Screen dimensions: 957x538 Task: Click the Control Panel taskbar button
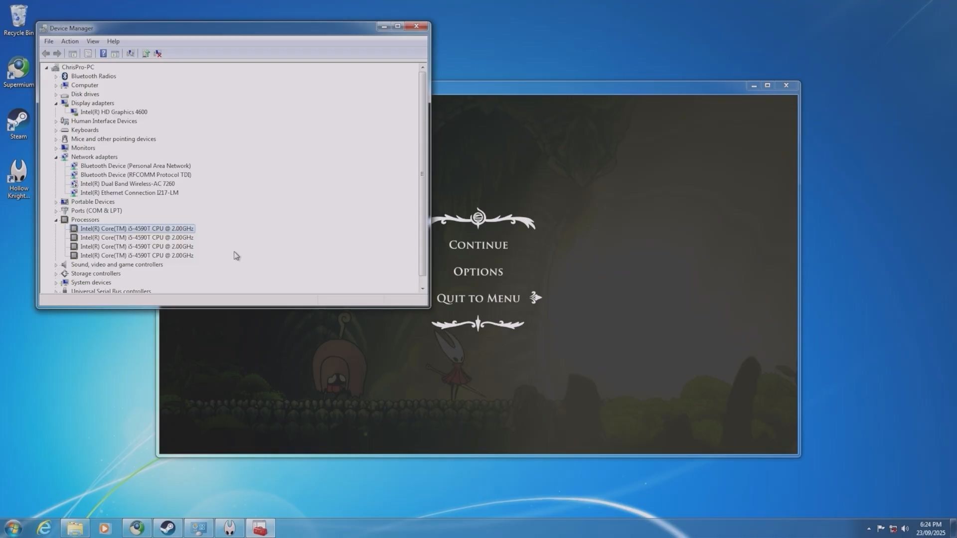tap(199, 528)
